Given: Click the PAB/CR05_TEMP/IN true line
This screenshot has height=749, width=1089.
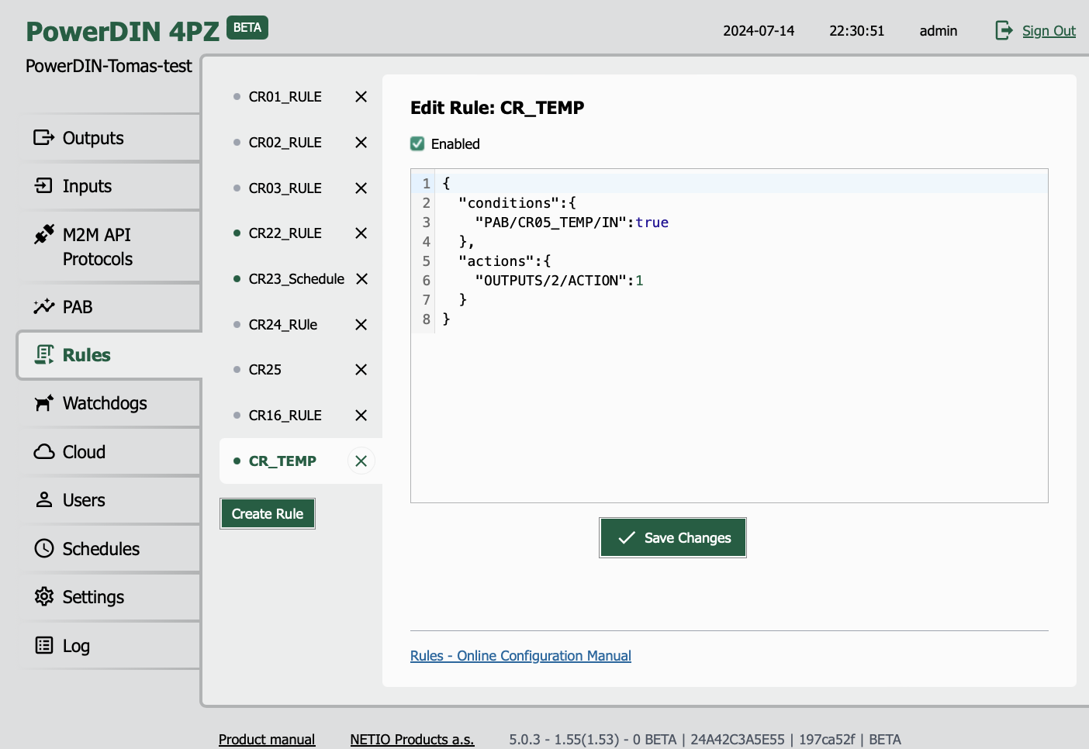Looking at the screenshot, I should tap(572, 223).
